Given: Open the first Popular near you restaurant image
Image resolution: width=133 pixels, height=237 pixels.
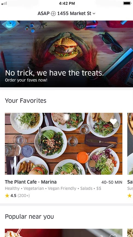Looking at the screenshot, I should (64, 233).
